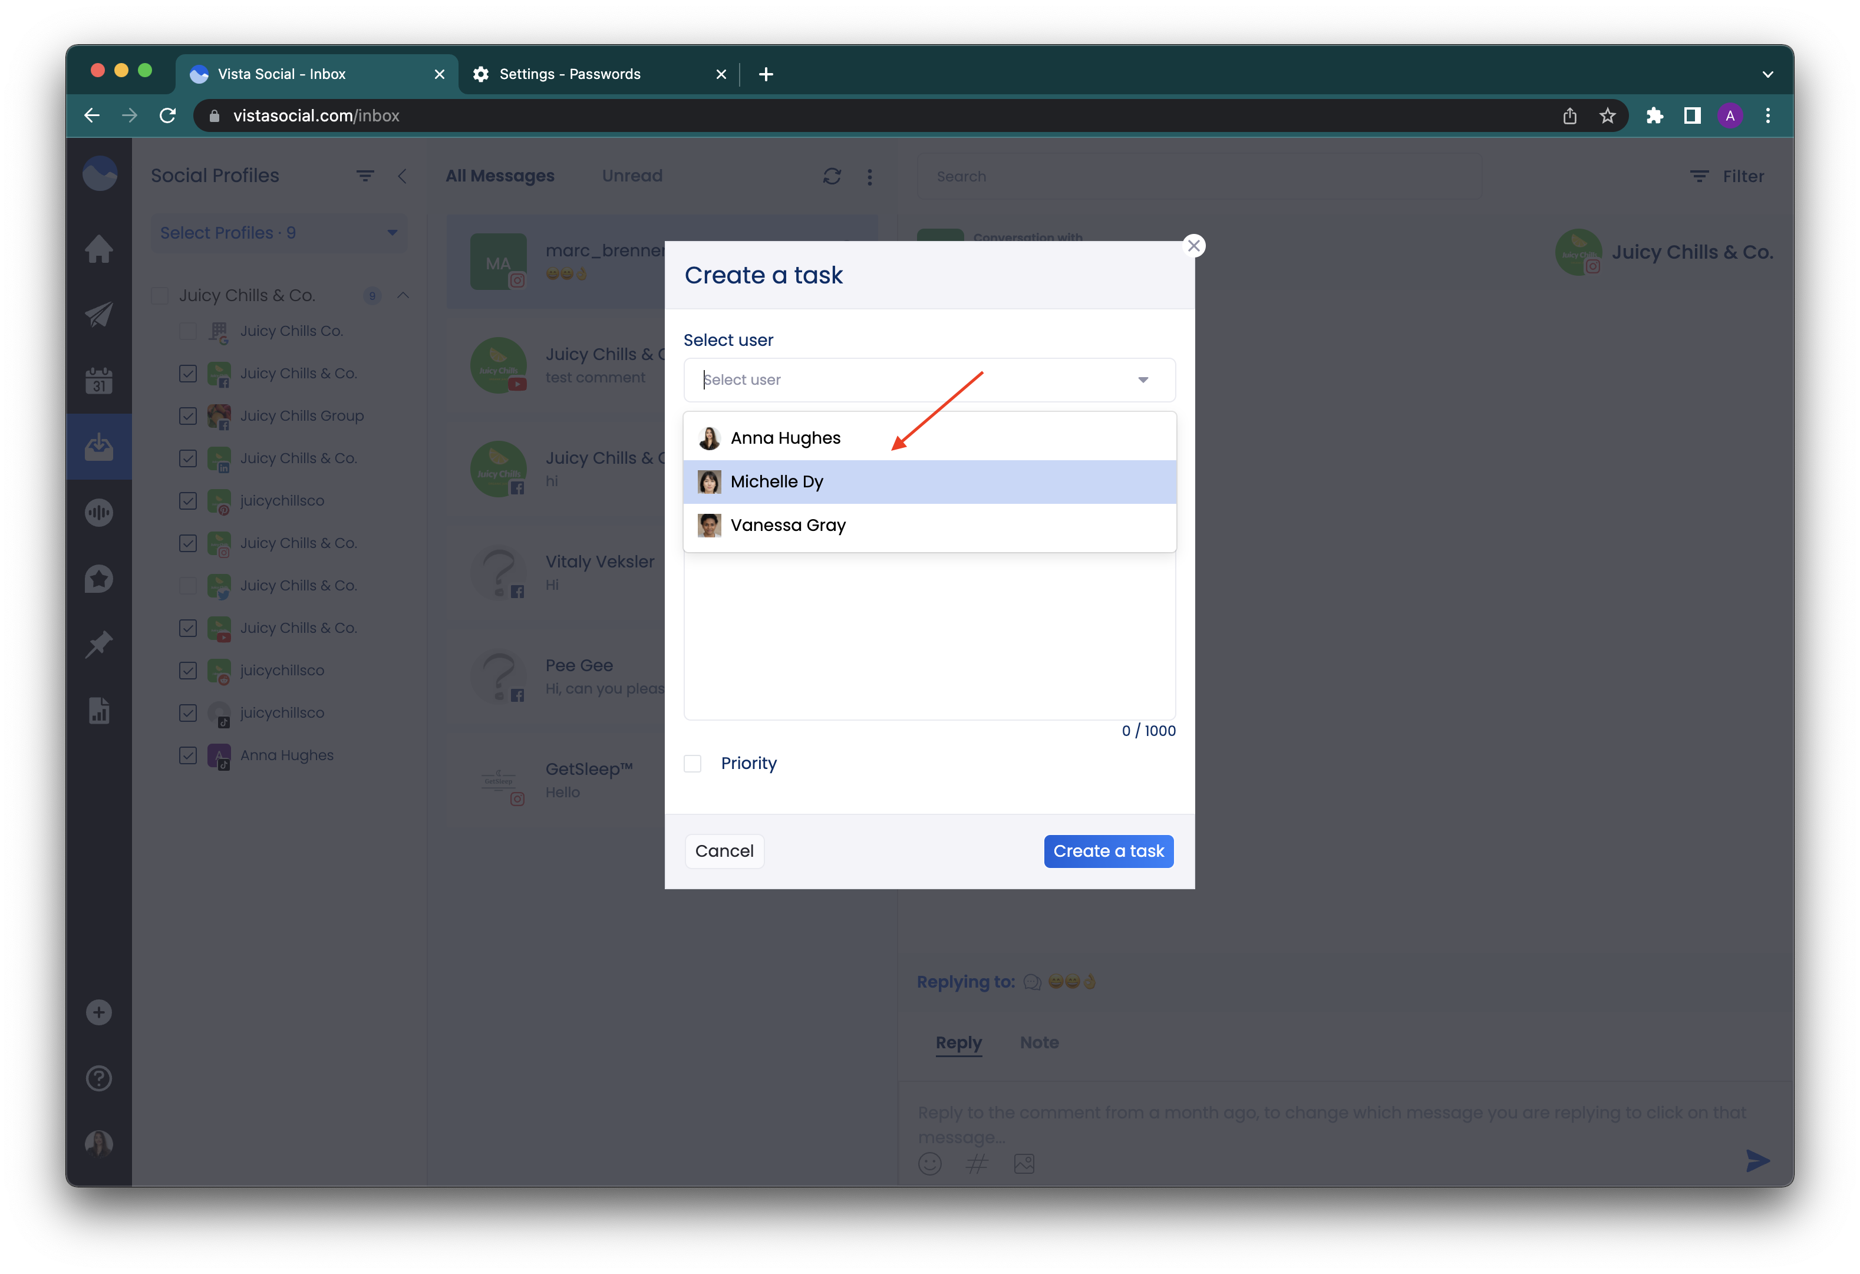Toggle the Priority checkbox
The image size is (1860, 1274).
click(x=692, y=764)
